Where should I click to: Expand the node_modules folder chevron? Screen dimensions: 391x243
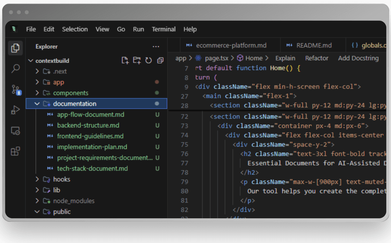click(37, 201)
